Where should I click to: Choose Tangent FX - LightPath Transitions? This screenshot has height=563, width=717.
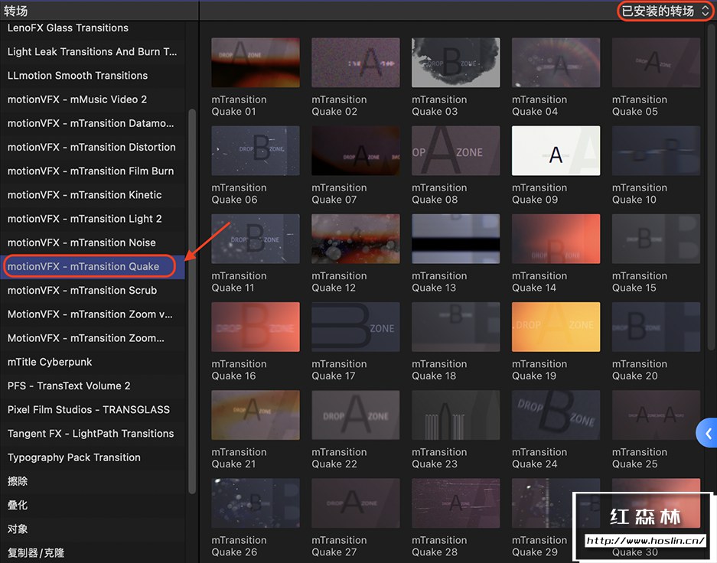[x=93, y=433]
